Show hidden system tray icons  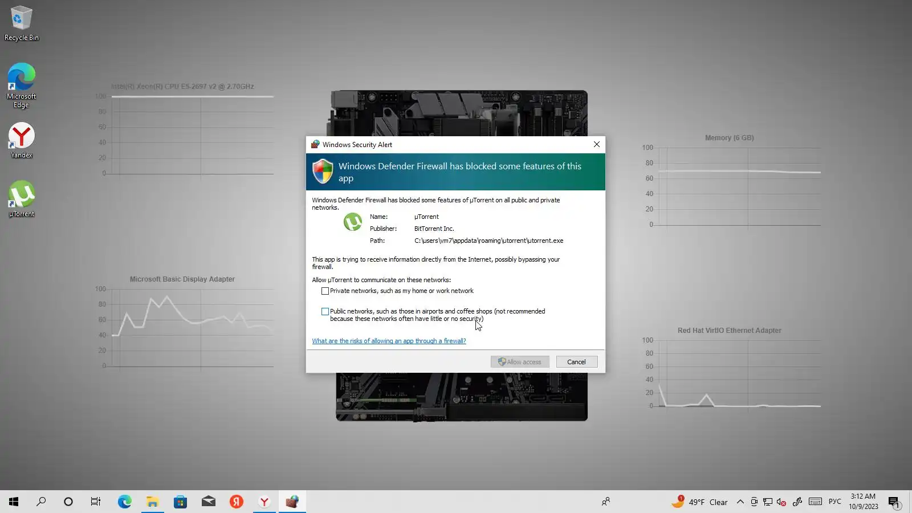click(x=740, y=502)
